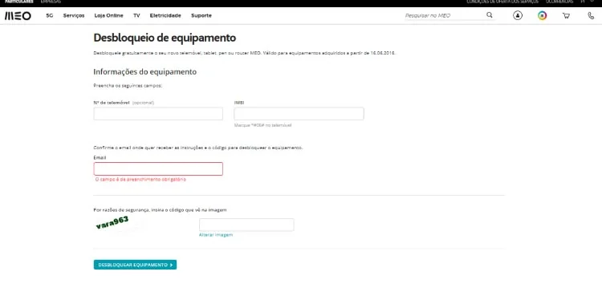Click the MEO logo
Image resolution: width=602 pixels, height=300 pixels.
(18, 16)
